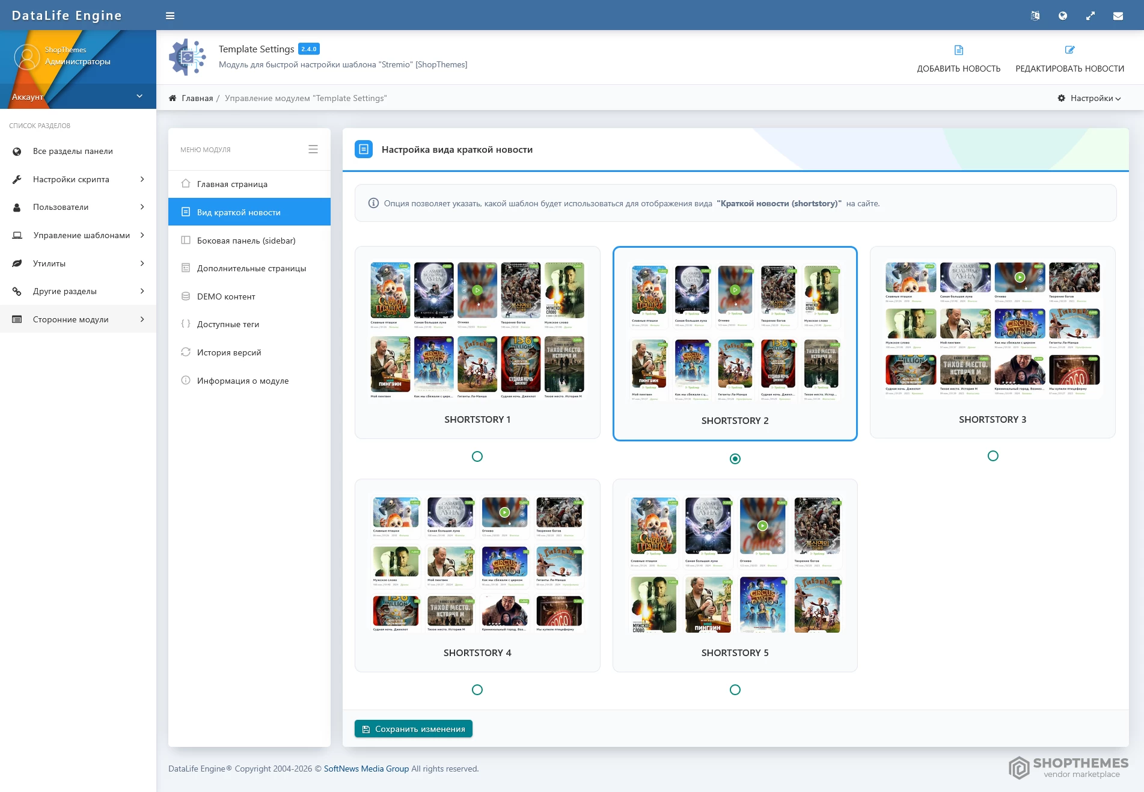Screen dimensions: 1144x792
Task: Open the globe website icon in header
Action: 1062,16
